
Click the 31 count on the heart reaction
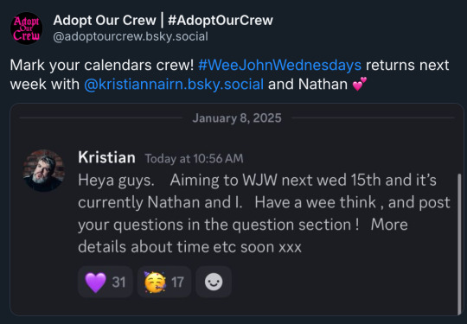[118, 282]
